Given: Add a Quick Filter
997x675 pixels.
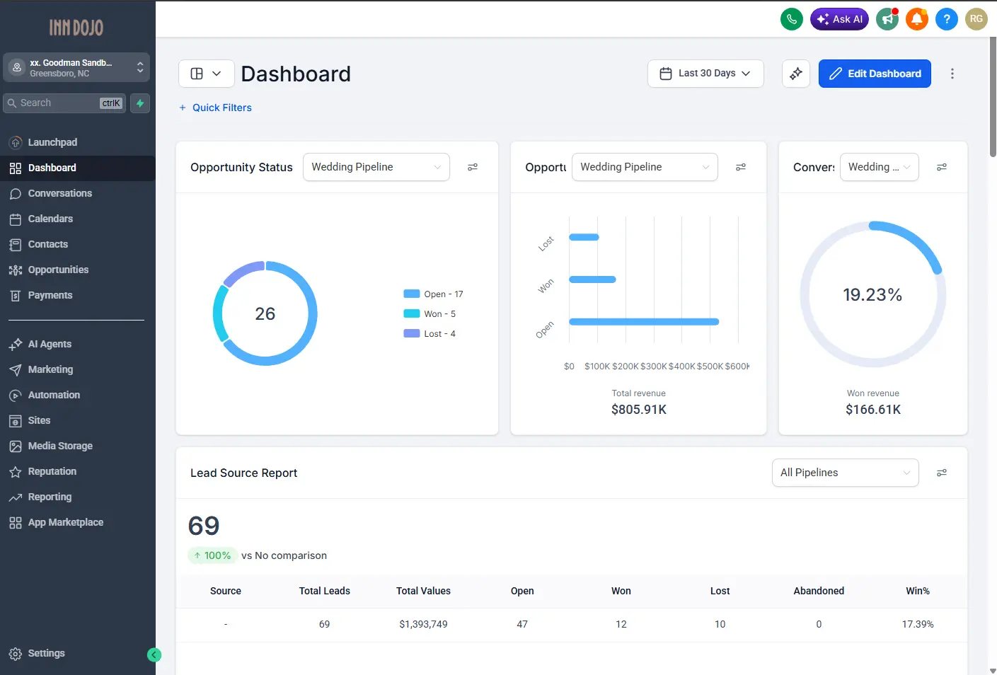Looking at the screenshot, I should pos(215,107).
